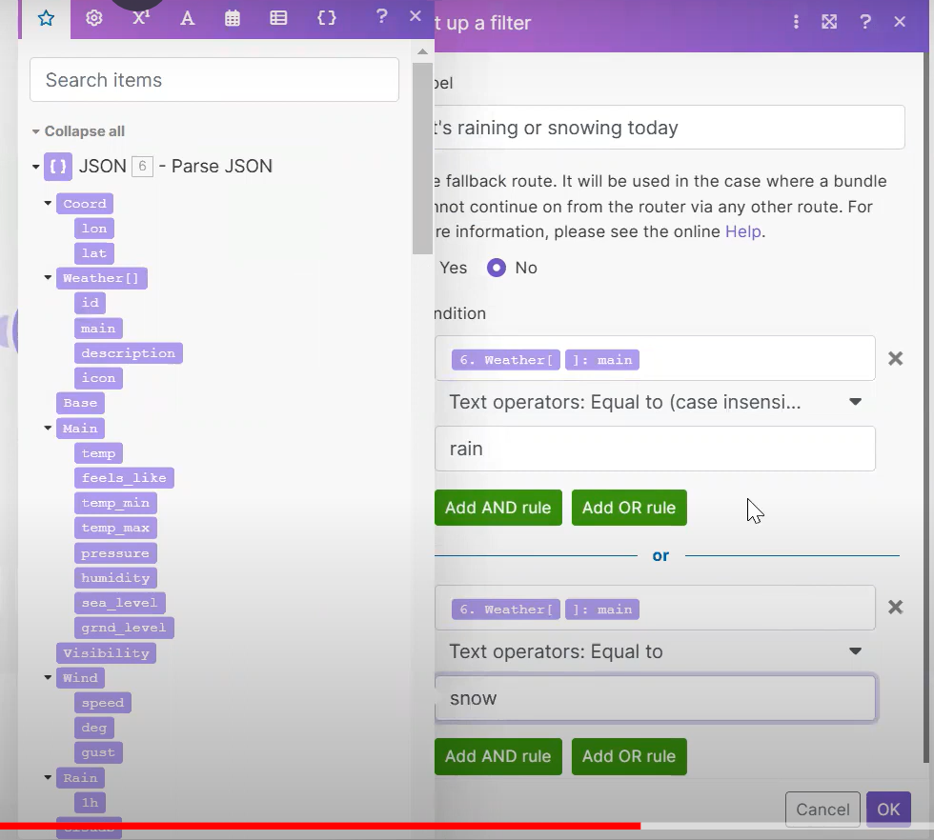Close the mapping panel

(x=416, y=16)
